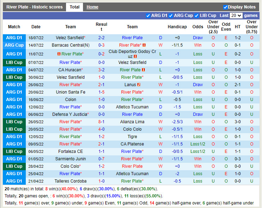Click red card icon after Club Deportivo Godoy Cruz

(x=135, y=57)
